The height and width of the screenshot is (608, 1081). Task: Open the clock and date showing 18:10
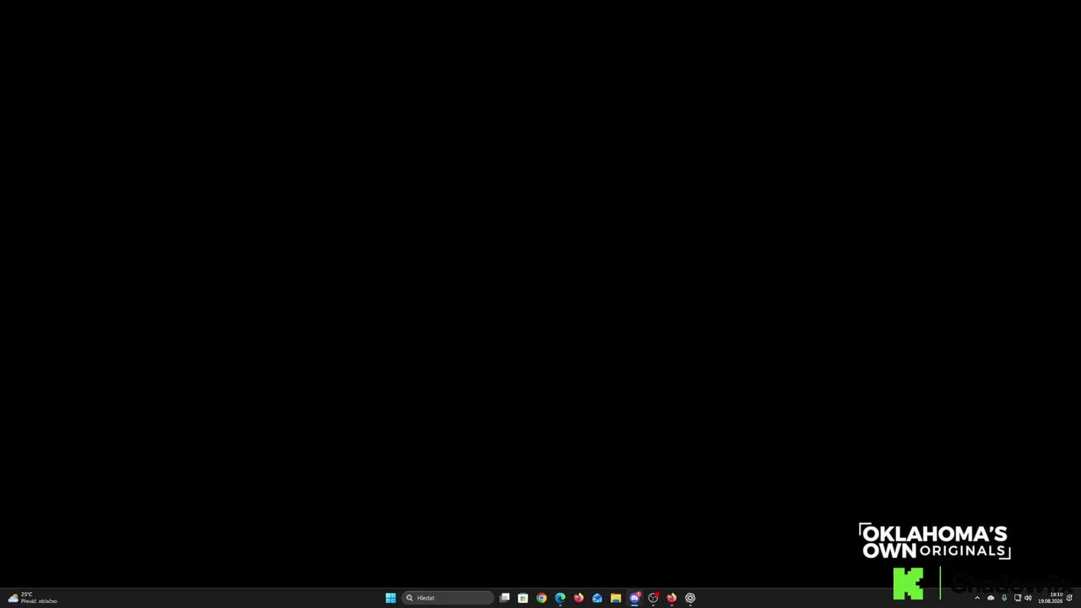pyautogui.click(x=1050, y=598)
